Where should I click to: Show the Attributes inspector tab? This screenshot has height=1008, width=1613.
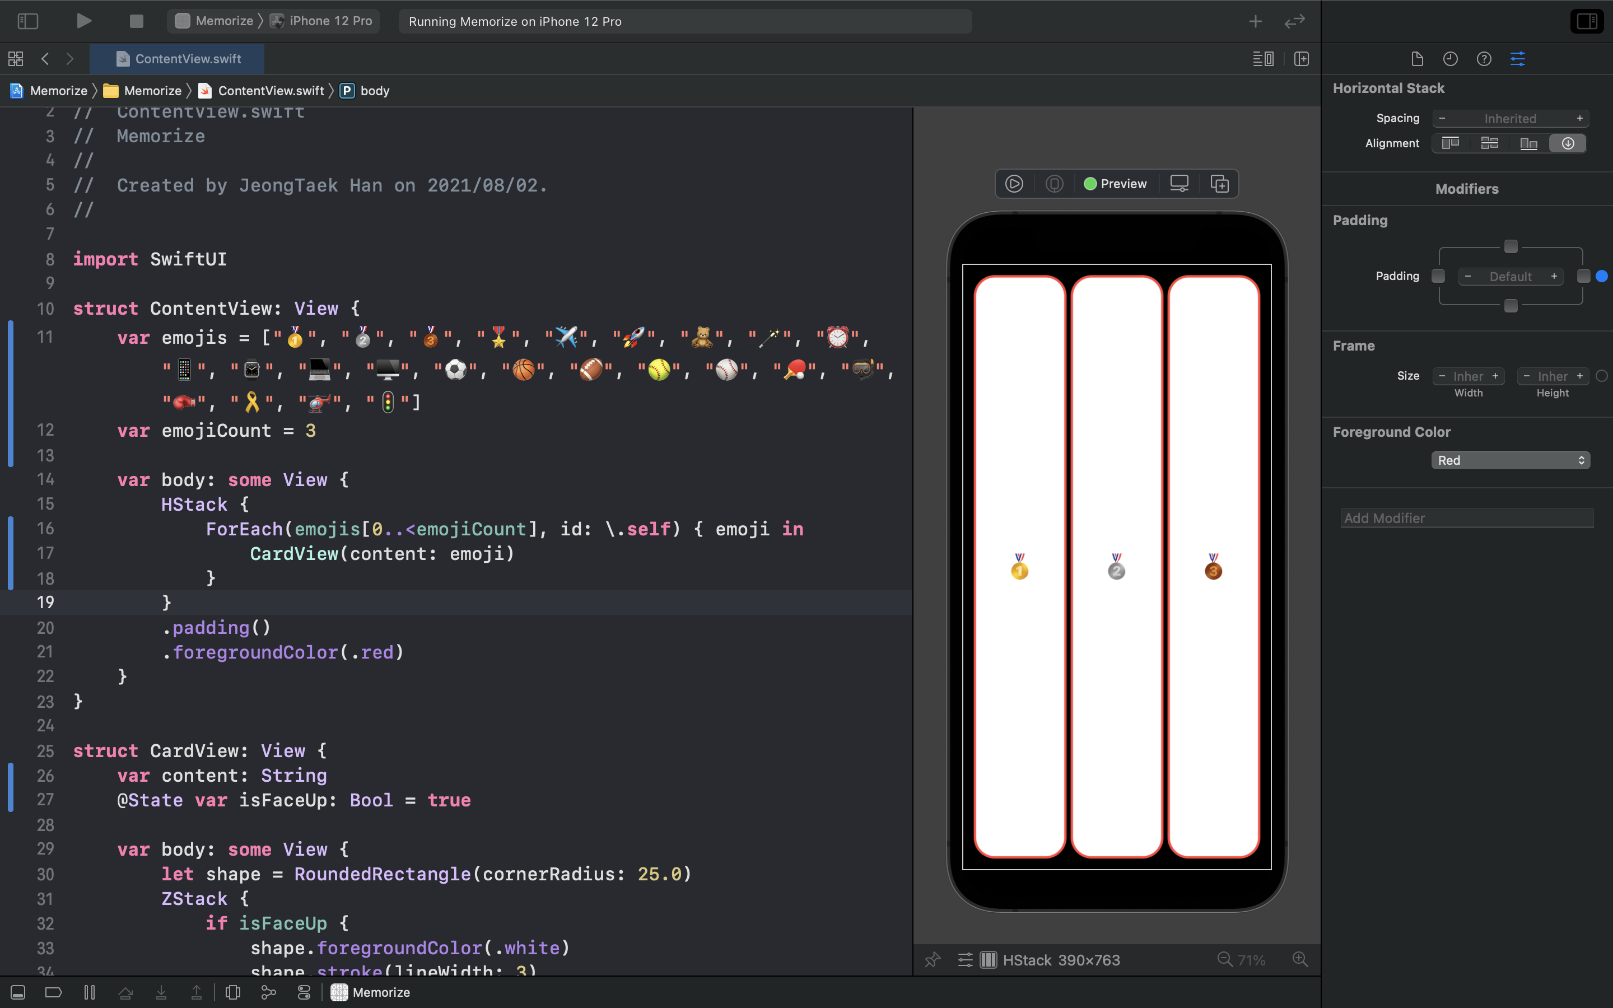coord(1518,59)
